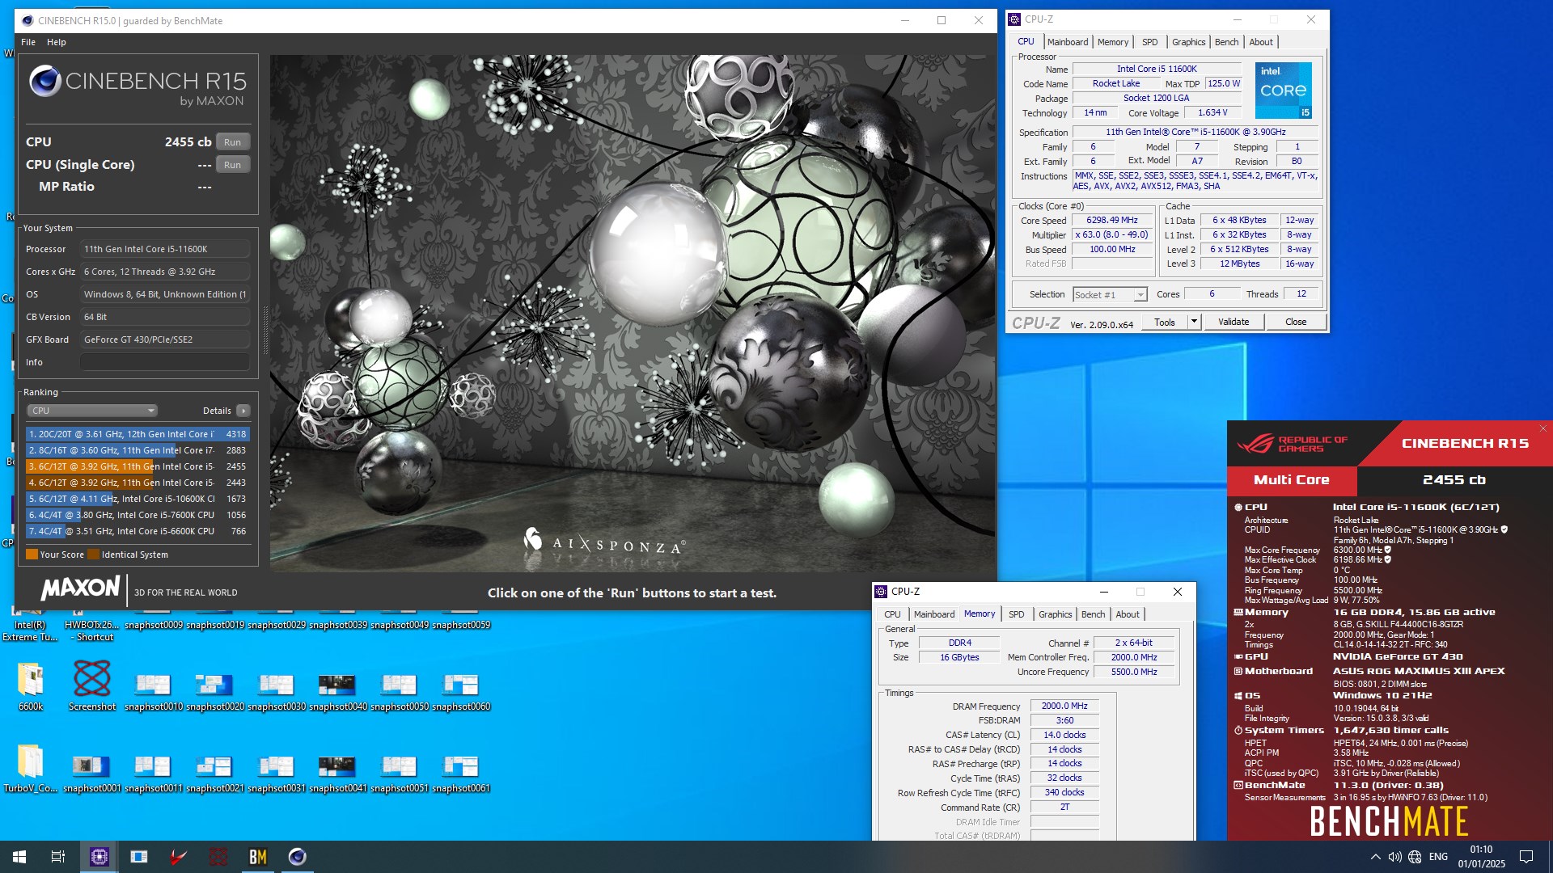Open About tab in top CPU-Z window

point(1261,42)
